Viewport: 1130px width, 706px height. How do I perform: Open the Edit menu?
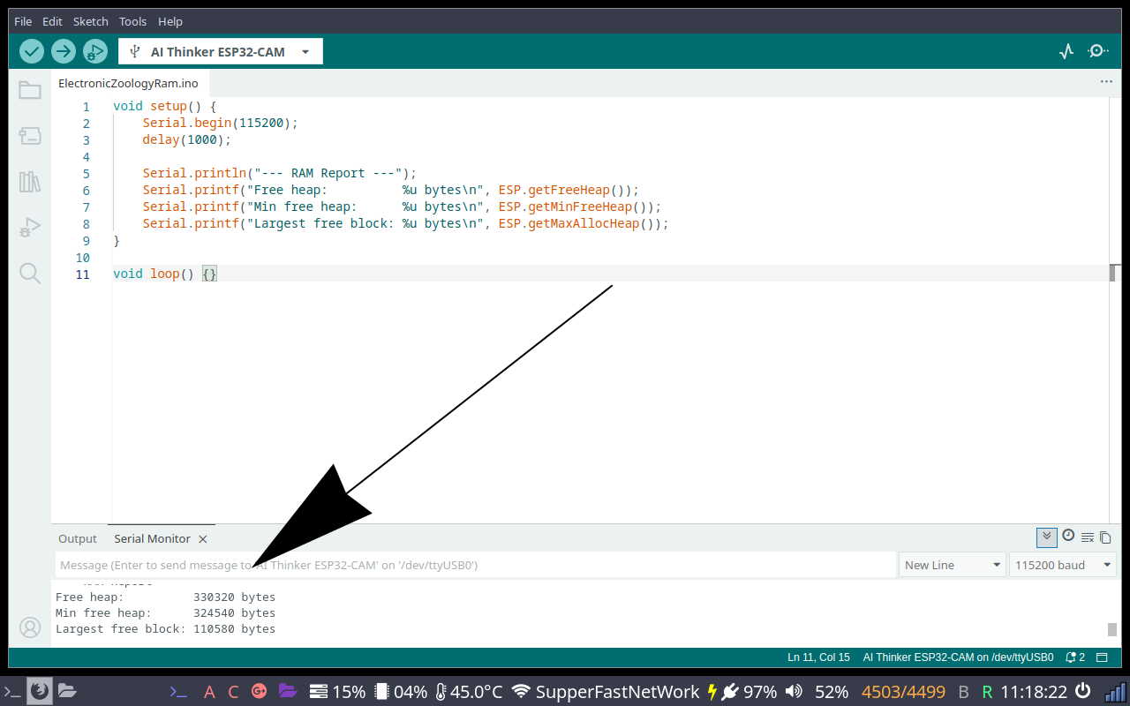(x=52, y=21)
